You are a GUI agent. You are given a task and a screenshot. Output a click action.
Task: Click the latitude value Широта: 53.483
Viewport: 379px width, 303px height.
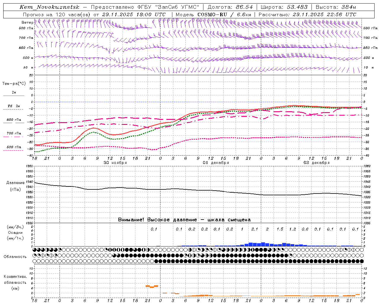tap(284, 7)
